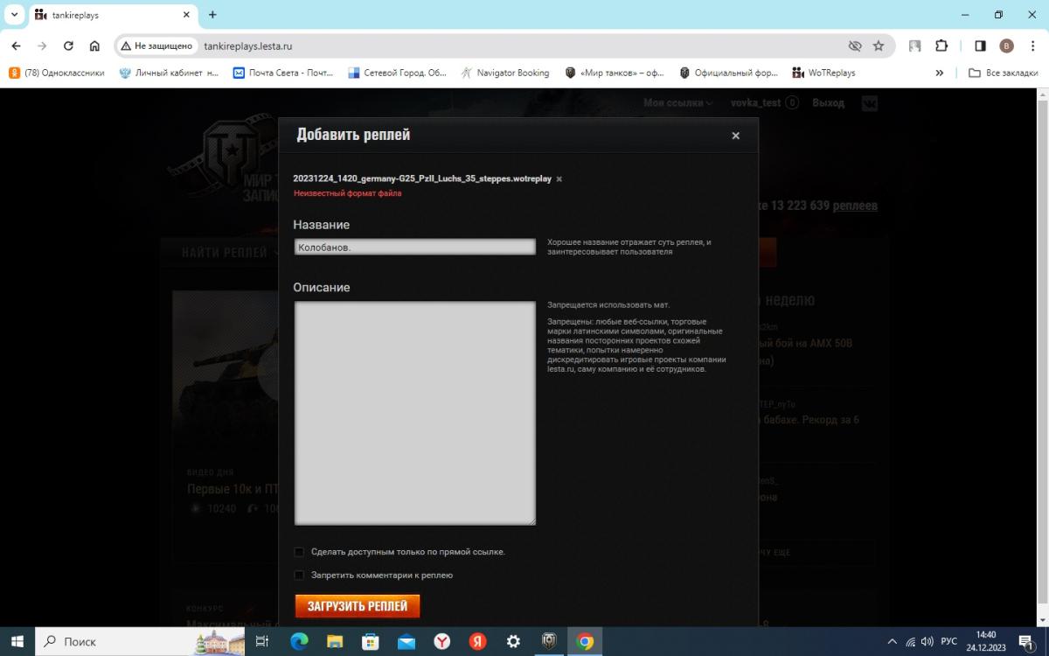This screenshot has height=656, width=1049.
Task: Open the Chrome profile avatar
Action: [x=1006, y=45]
